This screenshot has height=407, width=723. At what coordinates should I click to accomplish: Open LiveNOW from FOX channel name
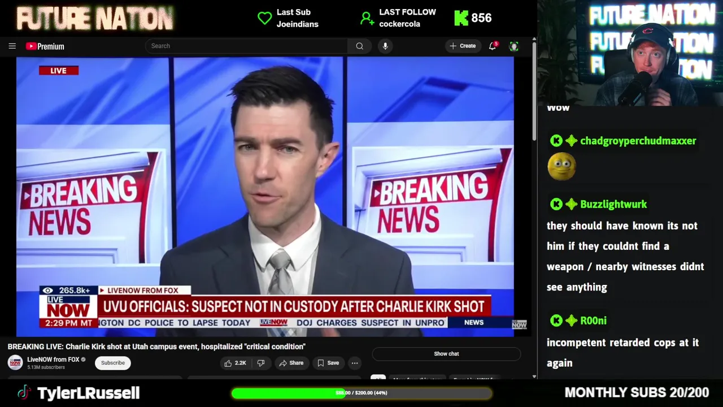pyautogui.click(x=53, y=360)
